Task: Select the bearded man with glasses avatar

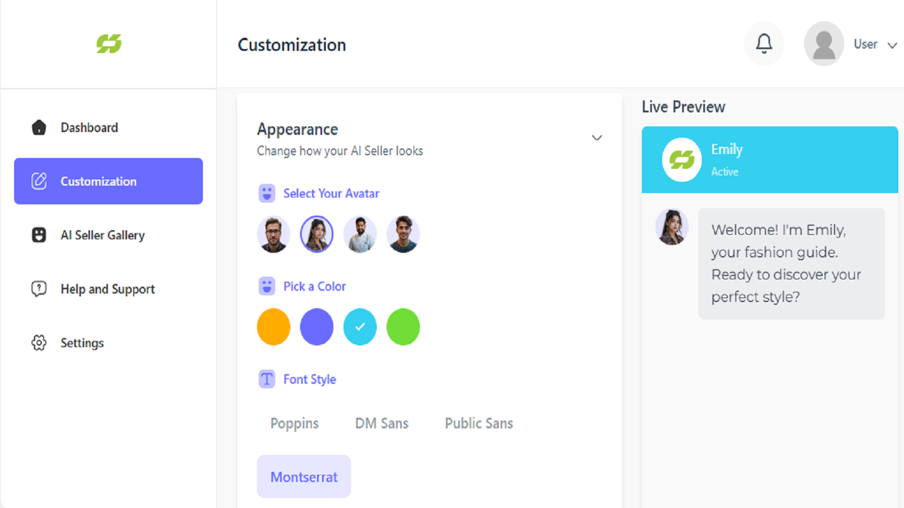Action: (273, 234)
